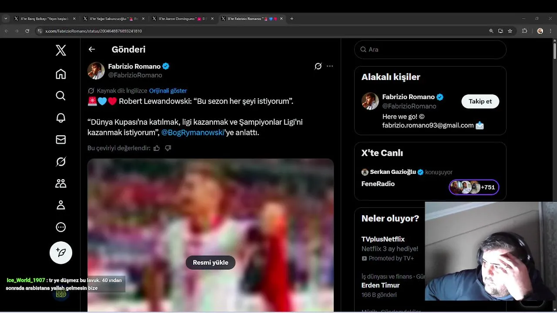
Task: Switch to the Yağız Sabuncuoğlu tab
Action: pos(113,19)
